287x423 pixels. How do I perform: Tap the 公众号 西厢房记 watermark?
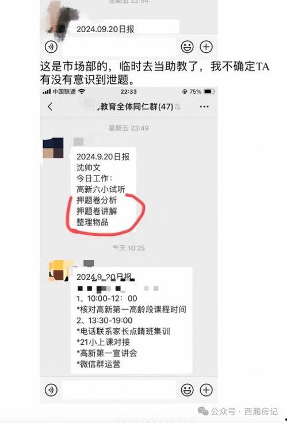point(238,411)
